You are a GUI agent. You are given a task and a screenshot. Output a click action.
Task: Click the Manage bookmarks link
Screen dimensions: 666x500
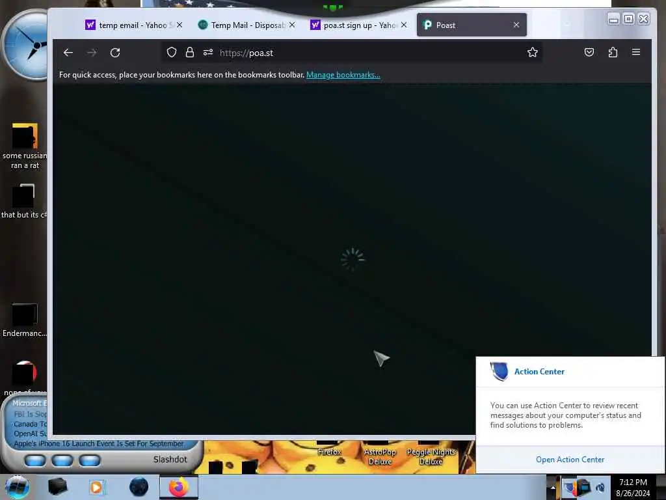[343, 75]
